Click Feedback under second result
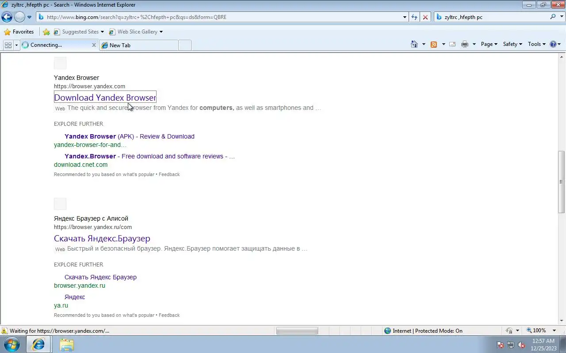Image resolution: width=566 pixels, height=353 pixels. pyautogui.click(x=169, y=315)
